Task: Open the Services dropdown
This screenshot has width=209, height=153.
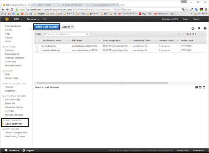Action: pyautogui.click(x=33, y=19)
